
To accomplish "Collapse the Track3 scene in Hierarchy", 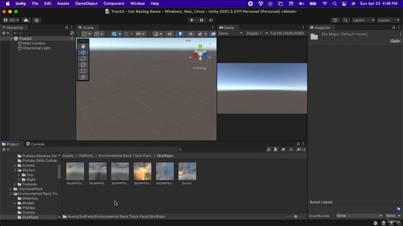I will tap(11, 38).
